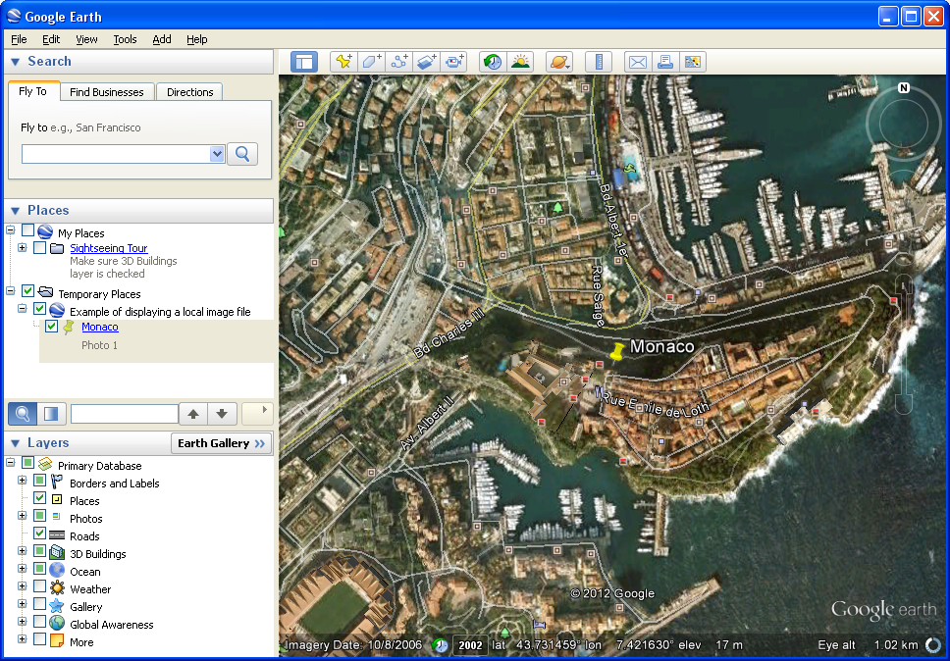Click the Borders and Labels flag icon
The width and height of the screenshot is (950, 661).
[x=57, y=483]
